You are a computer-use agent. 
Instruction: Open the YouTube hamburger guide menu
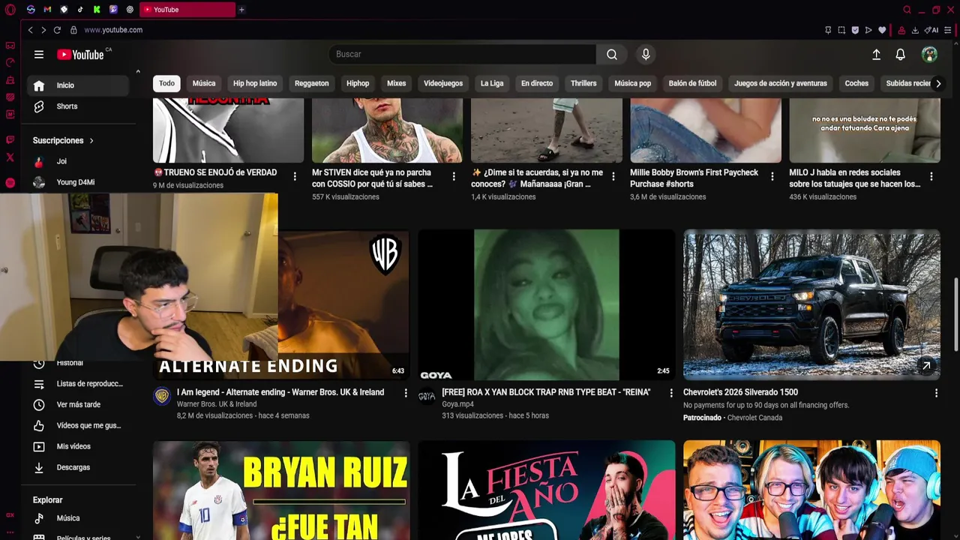39,54
